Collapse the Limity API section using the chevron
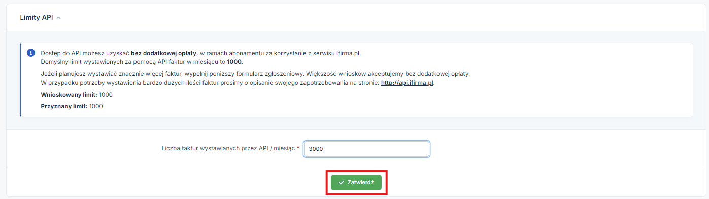Screen dimensions: 709x199 pyautogui.click(x=58, y=18)
